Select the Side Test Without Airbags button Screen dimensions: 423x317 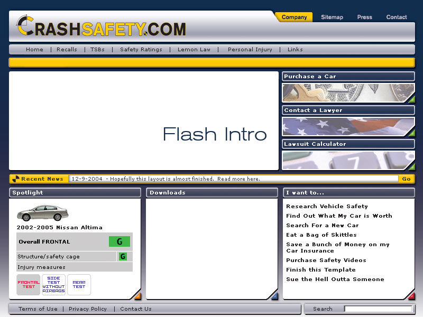[x=53, y=285]
